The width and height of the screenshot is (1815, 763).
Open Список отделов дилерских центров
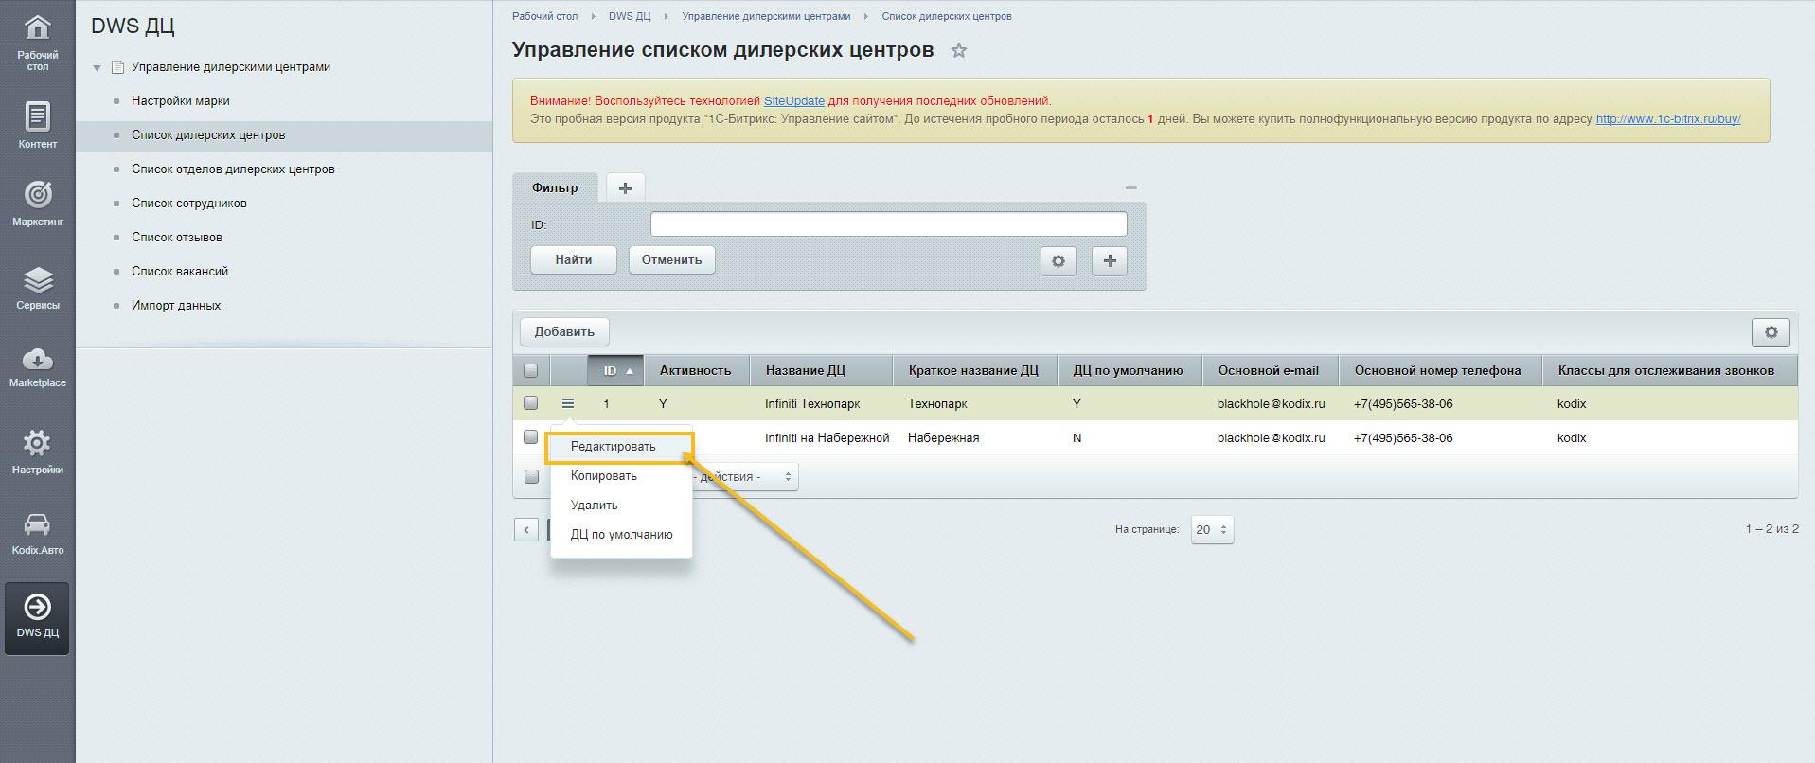point(233,169)
